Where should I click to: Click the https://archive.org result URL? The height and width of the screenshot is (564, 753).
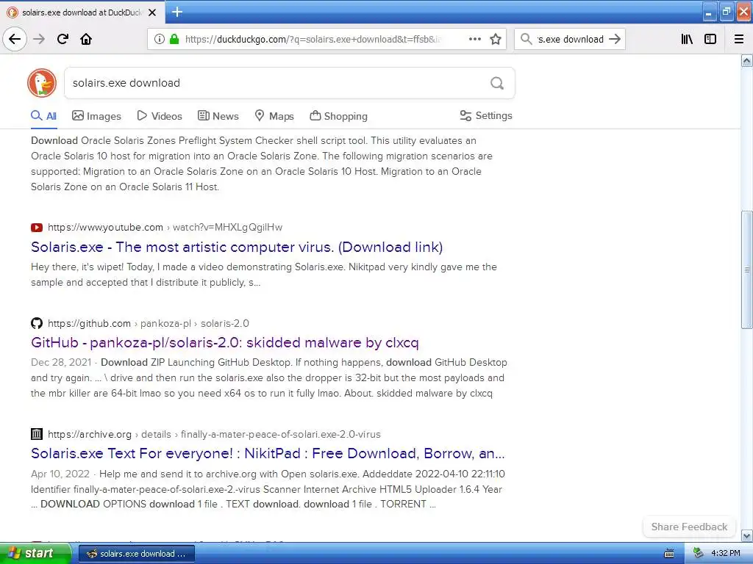tap(90, 434)
